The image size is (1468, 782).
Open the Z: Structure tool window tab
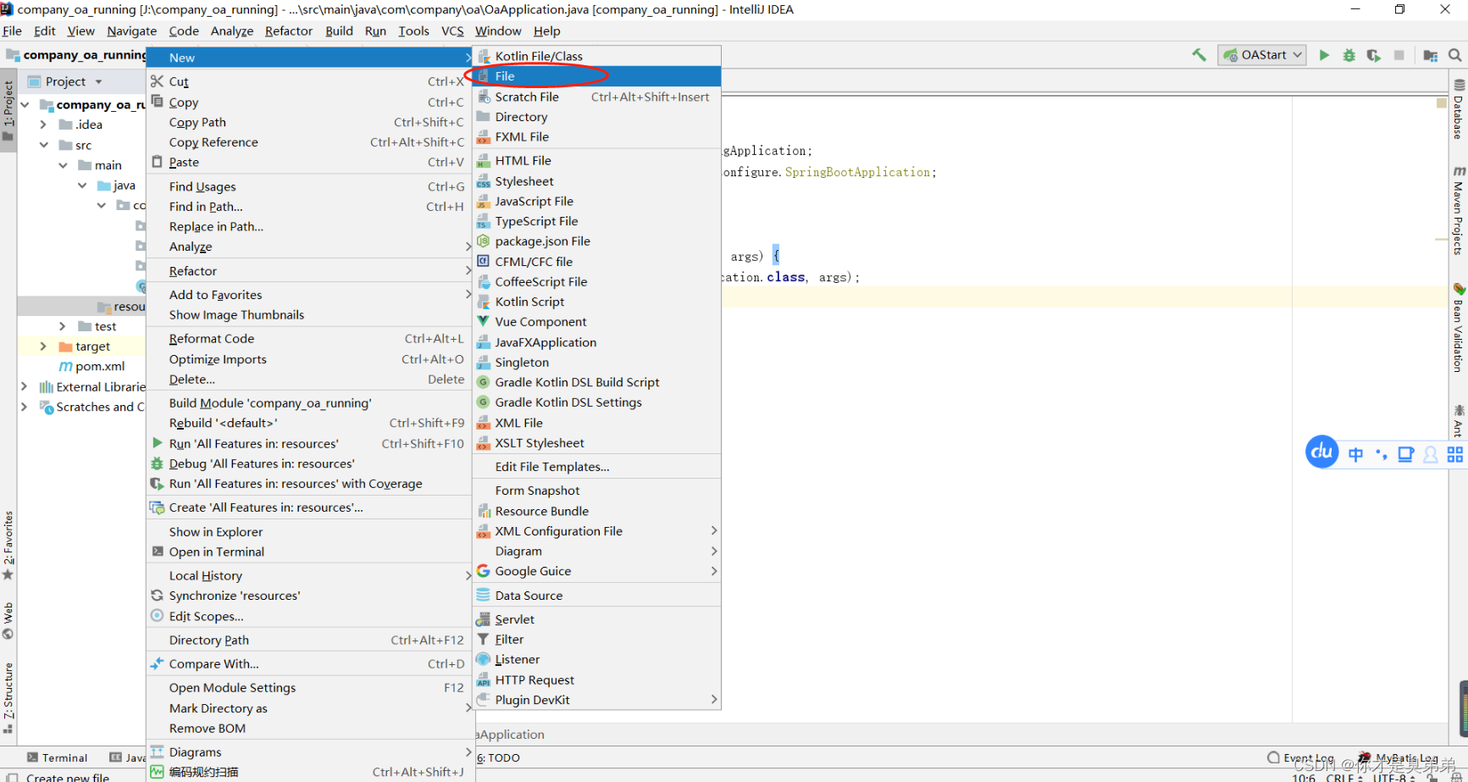point(8,696)
